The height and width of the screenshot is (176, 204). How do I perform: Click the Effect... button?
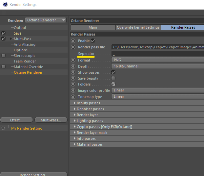coord(16,120)
